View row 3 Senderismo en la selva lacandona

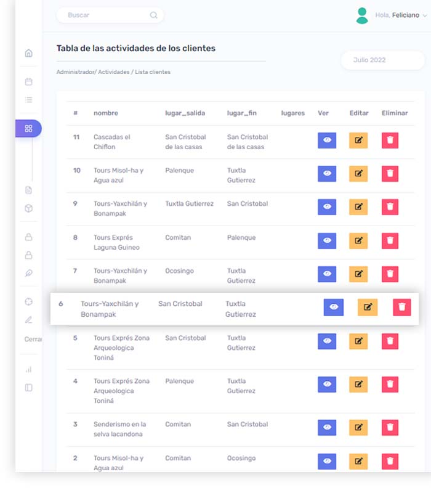click(x=327, y=428)
